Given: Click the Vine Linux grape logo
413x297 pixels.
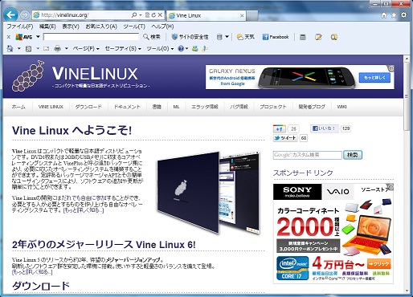Looking at the screenshot, I should tap(28, 76).
